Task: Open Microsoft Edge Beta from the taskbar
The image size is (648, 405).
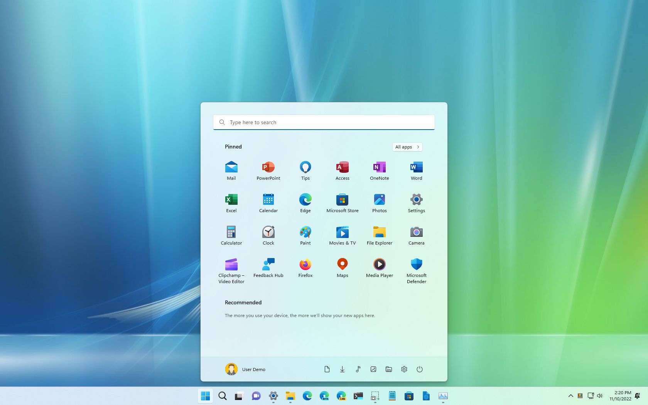Action: coord(324,396)
